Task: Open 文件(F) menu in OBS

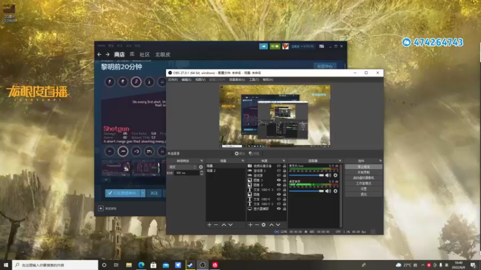Action: 173,80
